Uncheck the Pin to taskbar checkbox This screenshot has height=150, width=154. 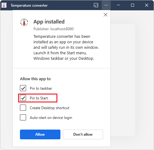tap(23, 88)
